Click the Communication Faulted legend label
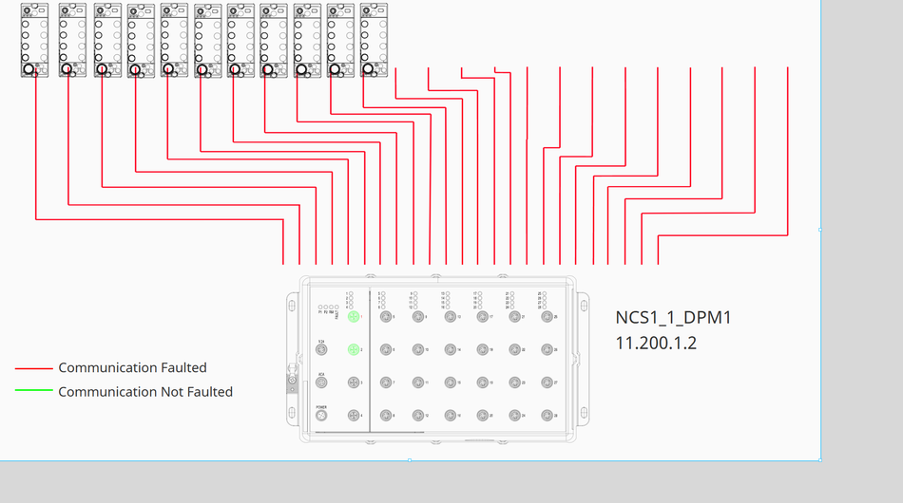Screen dimensions: 903x503 (132, 367)
